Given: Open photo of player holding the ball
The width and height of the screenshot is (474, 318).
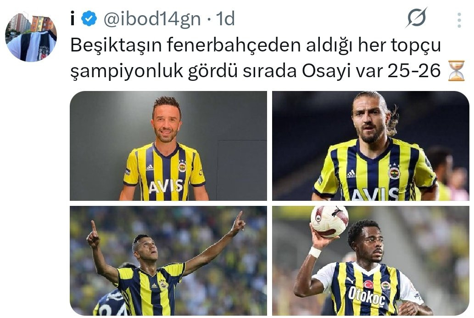Looking at the screenshot, I should click(x=371, y=261).
